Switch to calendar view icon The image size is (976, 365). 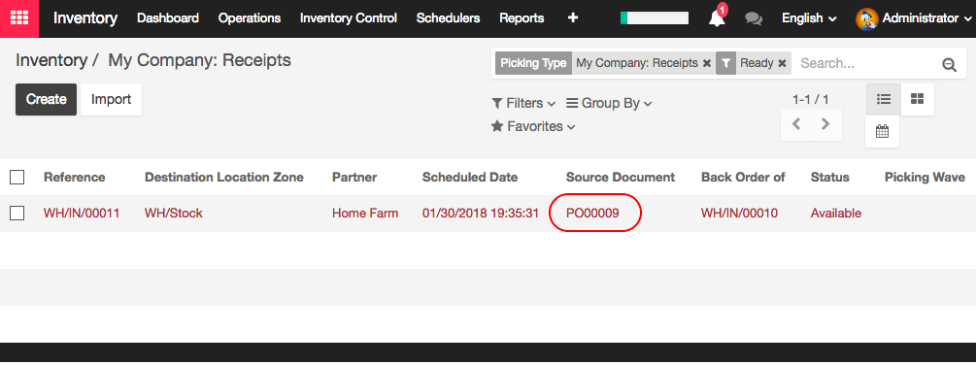pyautogui.click(x=882, y=132)
